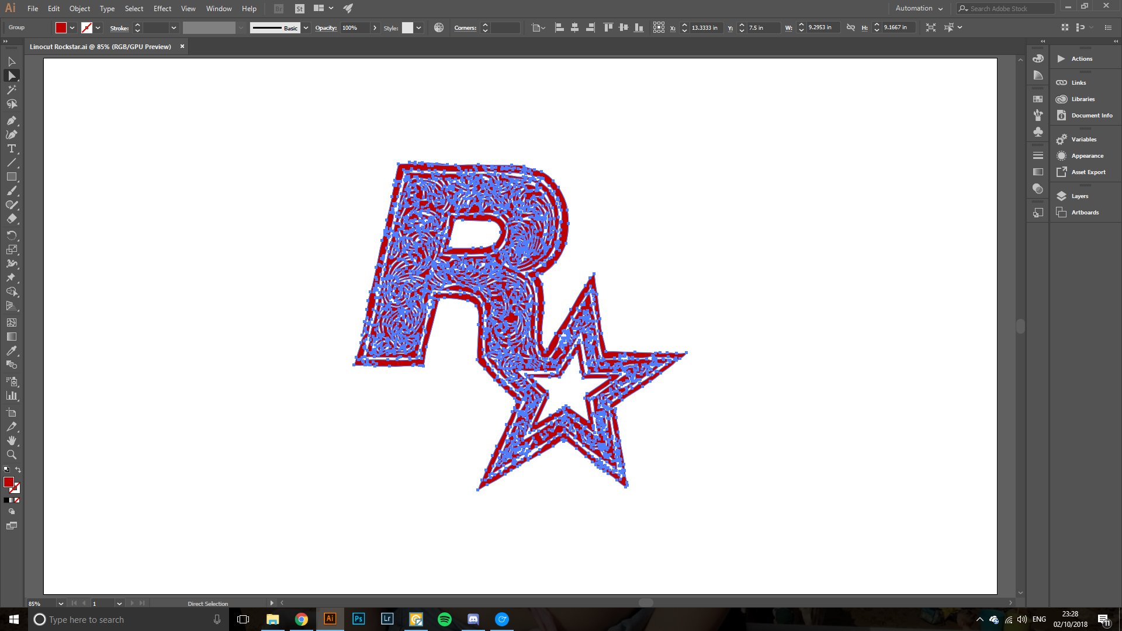Open Automation workspace switcher

pos(919,8)
